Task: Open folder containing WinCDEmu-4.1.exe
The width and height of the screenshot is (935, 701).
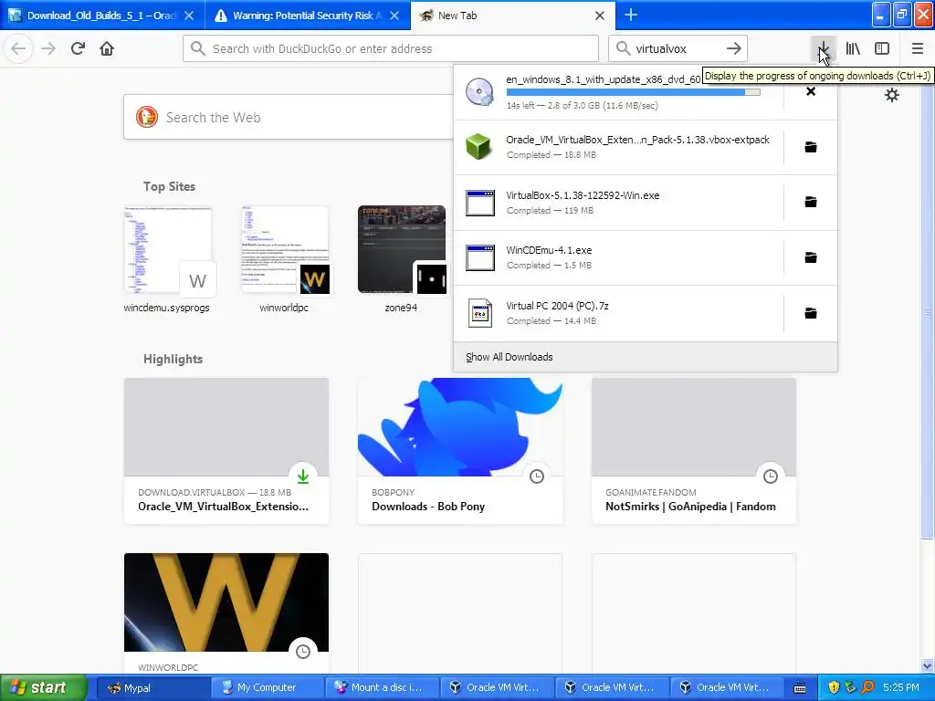Action: click(x=811, y=257)
